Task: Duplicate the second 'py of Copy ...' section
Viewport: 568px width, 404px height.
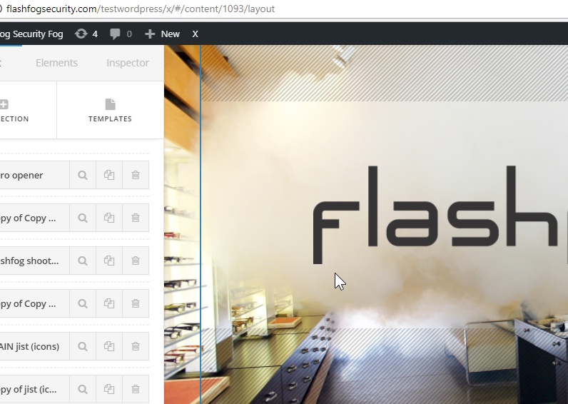Action: tap(109, 303)
